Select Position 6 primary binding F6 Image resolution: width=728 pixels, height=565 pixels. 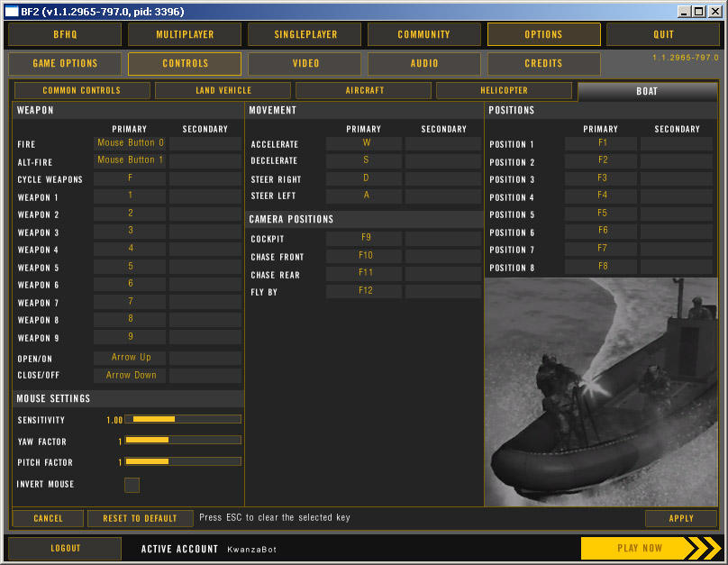click(601, 232)
